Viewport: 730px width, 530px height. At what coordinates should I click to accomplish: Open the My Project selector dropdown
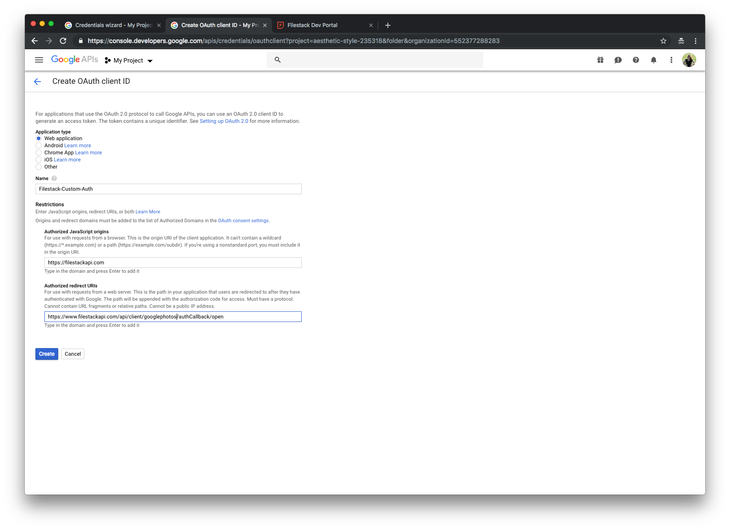129,60
